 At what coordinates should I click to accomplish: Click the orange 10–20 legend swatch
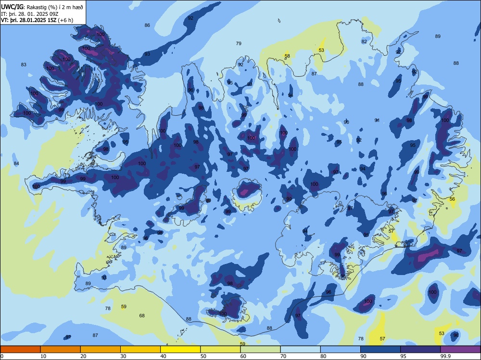pyautogui.click(x=61, y=349)
